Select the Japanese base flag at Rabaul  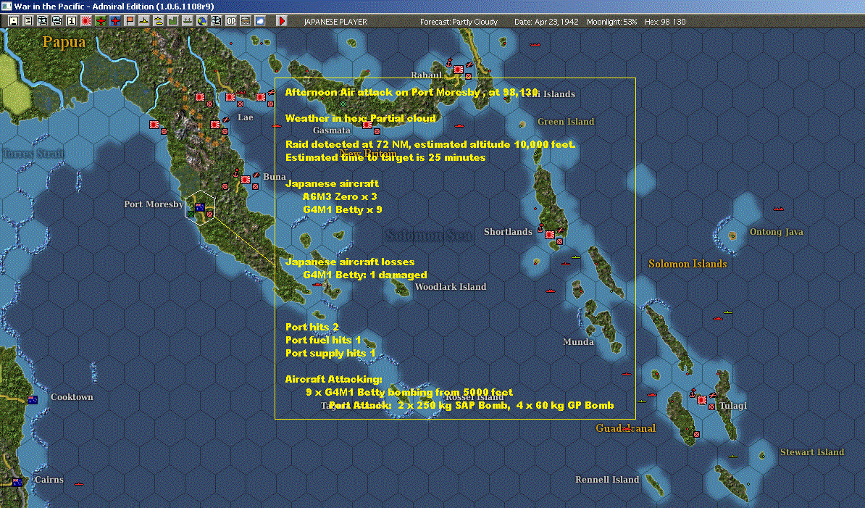459,70
